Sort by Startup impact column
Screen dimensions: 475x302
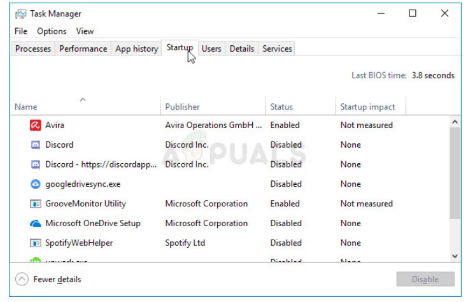367,107
